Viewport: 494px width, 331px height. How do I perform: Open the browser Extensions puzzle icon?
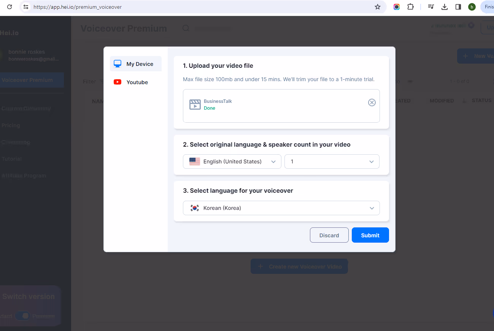(410, 7)
